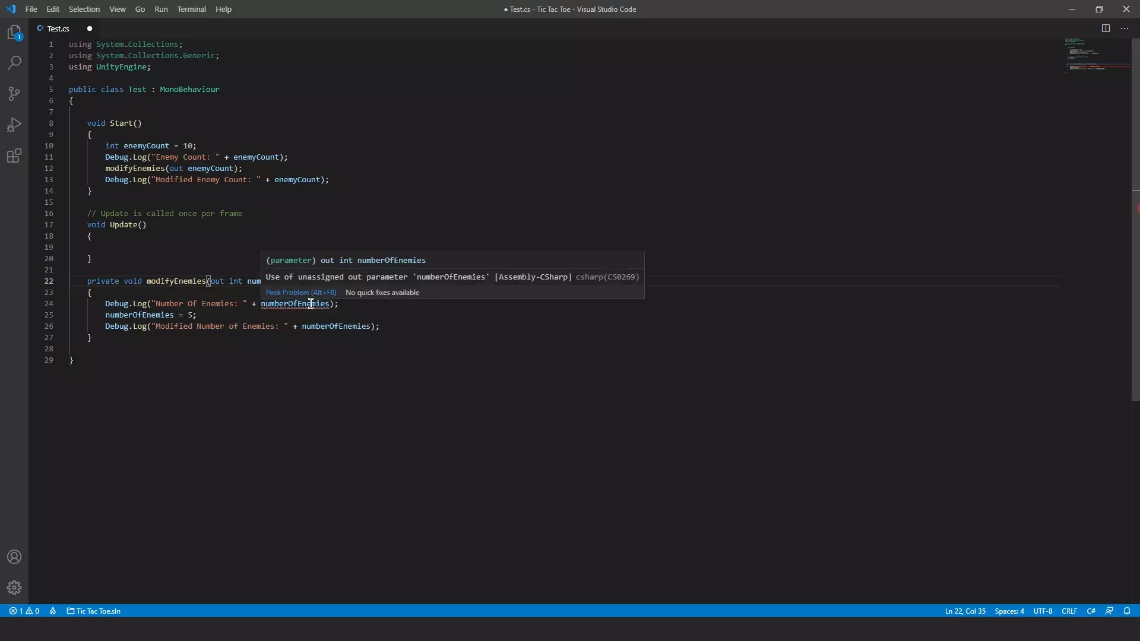The height and width of the screenshot is (641, 1140).
Task: Open the Accounts menu icon
Action: (14, 557)
